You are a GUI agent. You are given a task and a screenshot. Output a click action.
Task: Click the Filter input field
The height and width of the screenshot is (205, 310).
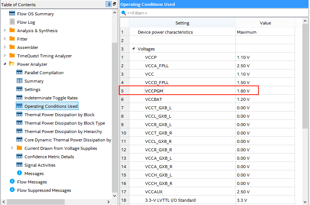point(216,13)
